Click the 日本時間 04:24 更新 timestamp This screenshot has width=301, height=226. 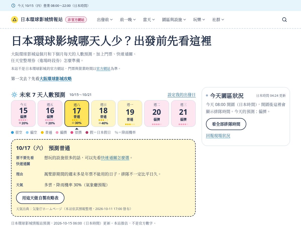click(x=271, y=96)
